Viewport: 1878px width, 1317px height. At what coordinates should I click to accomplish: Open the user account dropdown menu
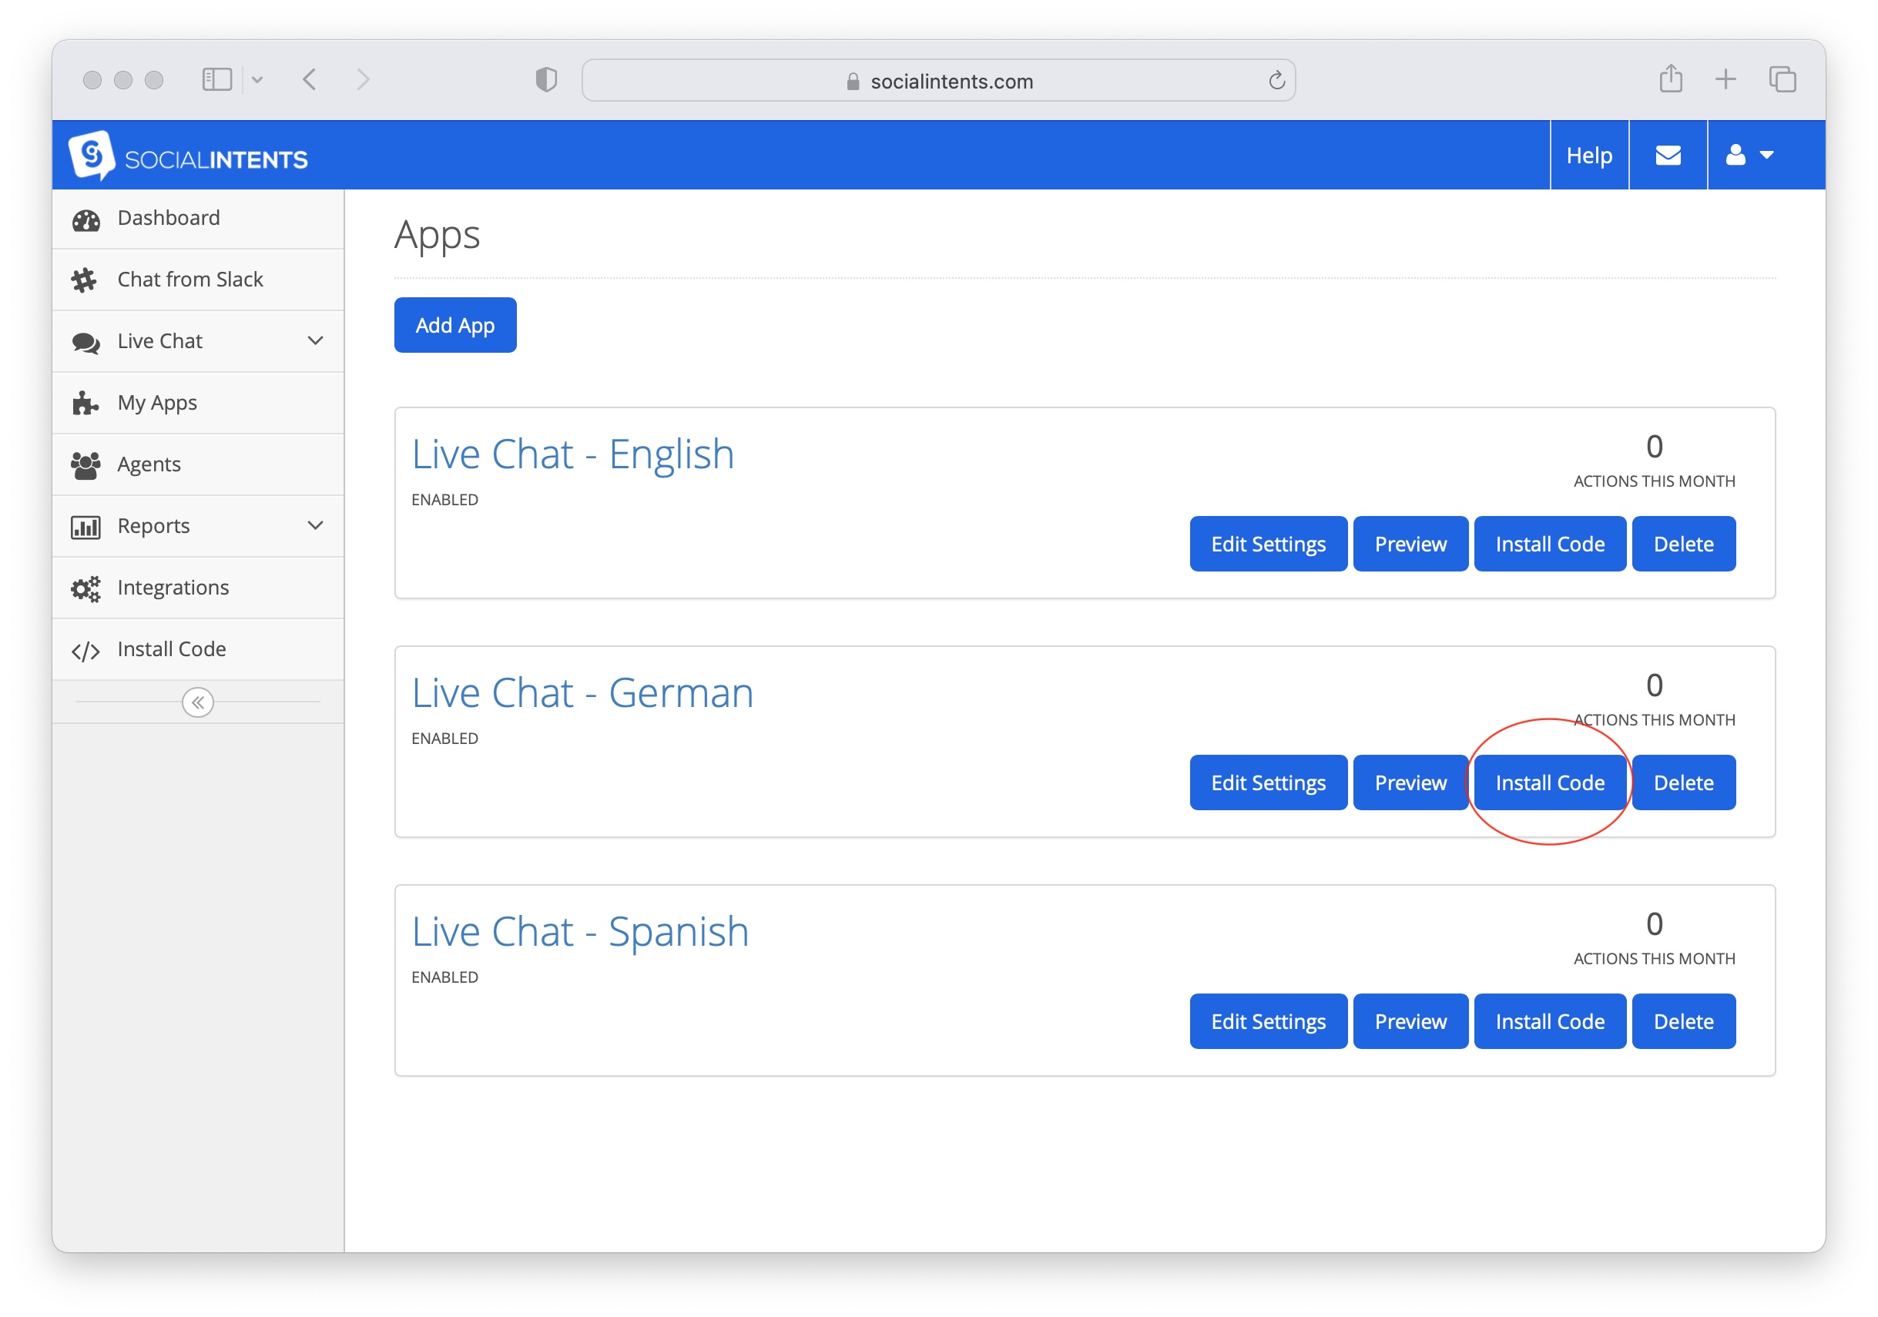point(1749,156)
